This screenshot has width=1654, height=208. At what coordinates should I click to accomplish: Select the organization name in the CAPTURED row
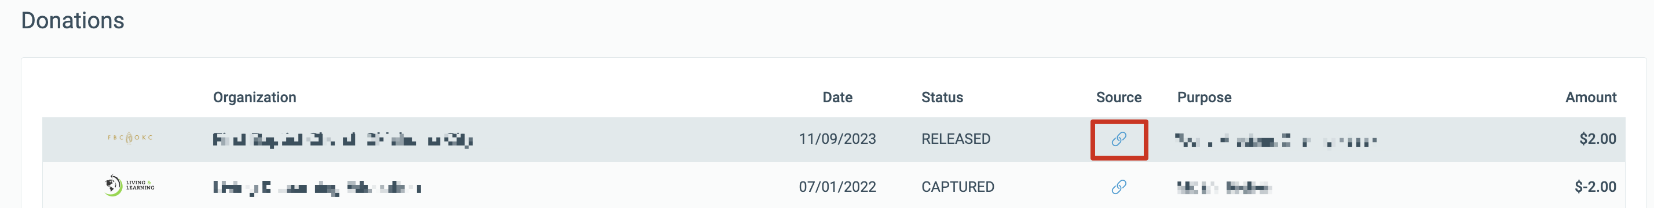coord(317,188)
